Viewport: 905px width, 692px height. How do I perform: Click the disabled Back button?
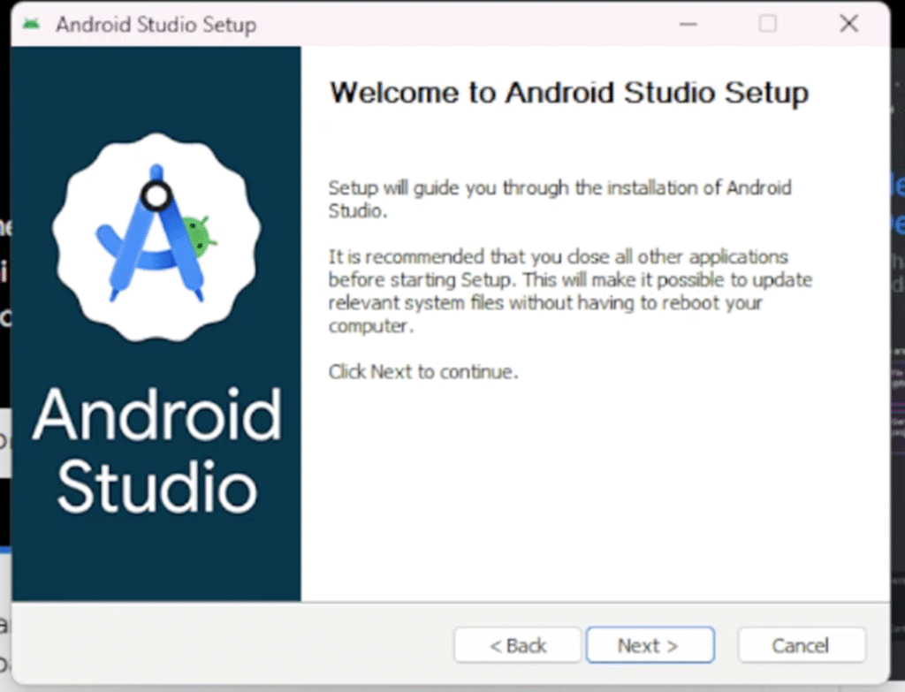point(518,646)
